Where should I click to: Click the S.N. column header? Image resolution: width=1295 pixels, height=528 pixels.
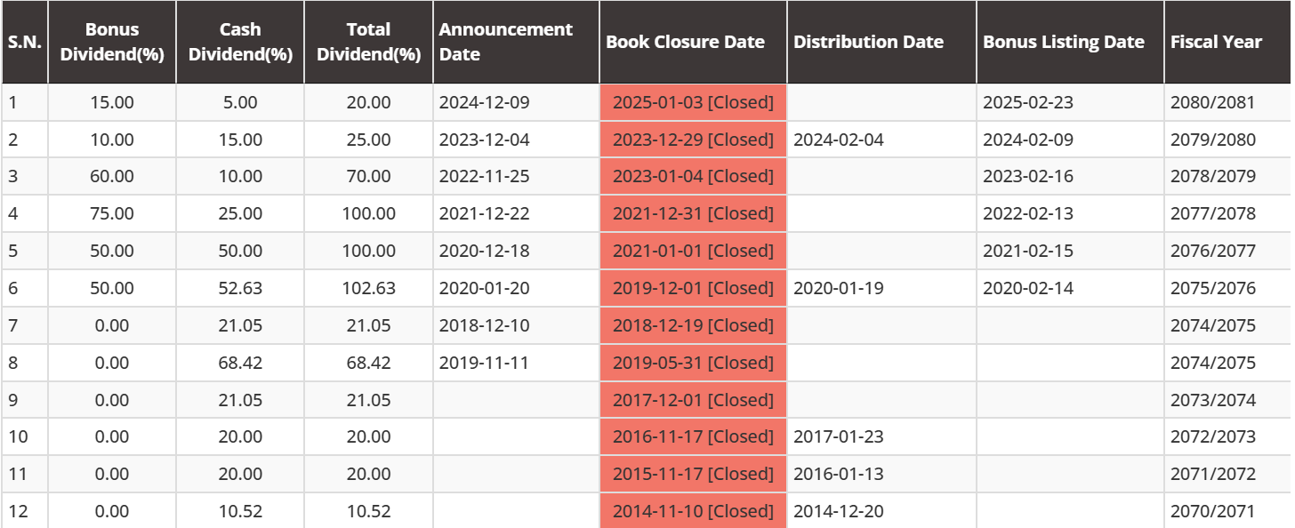click(x=24, y=42)
